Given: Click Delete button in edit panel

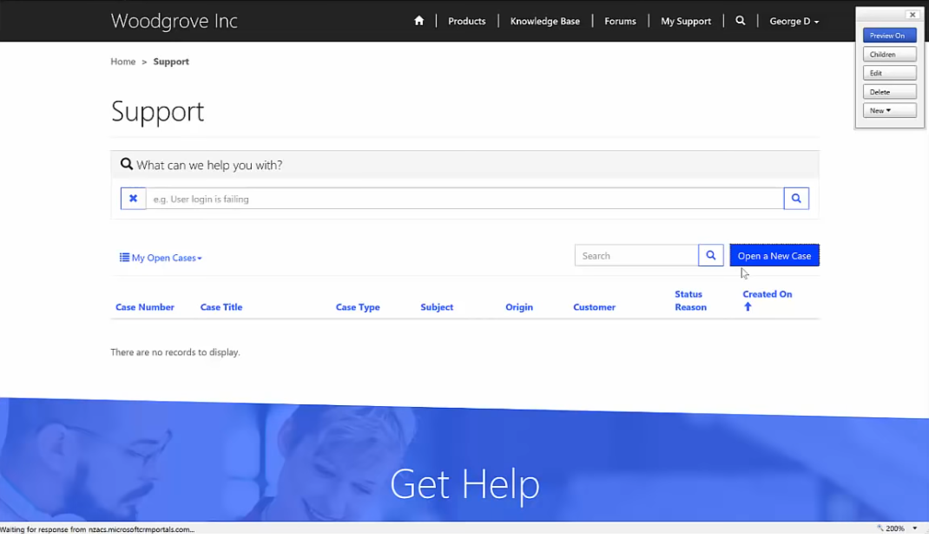Looking at the screenshot, I should pos(889,92).
